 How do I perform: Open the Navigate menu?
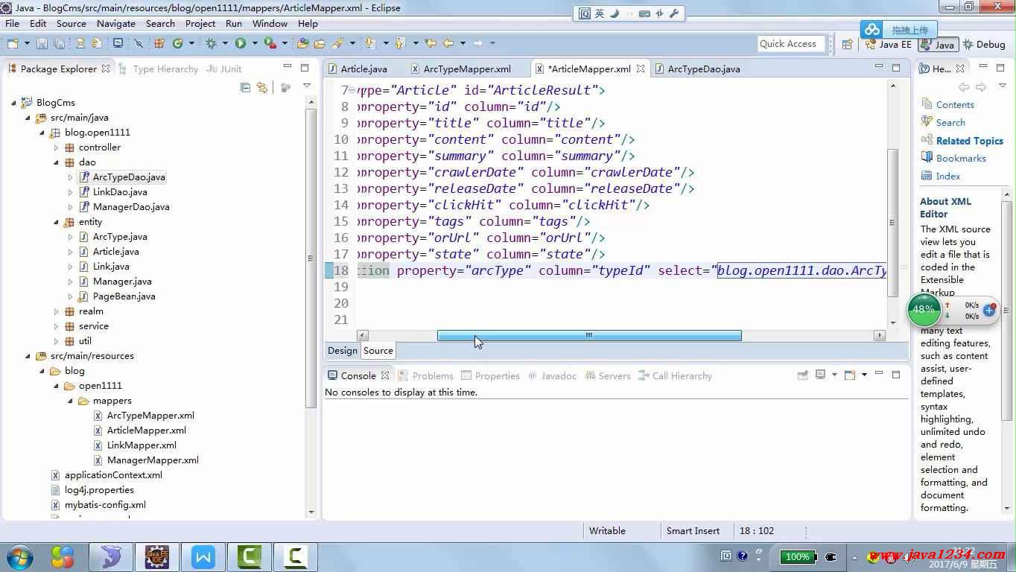[116, 23]
